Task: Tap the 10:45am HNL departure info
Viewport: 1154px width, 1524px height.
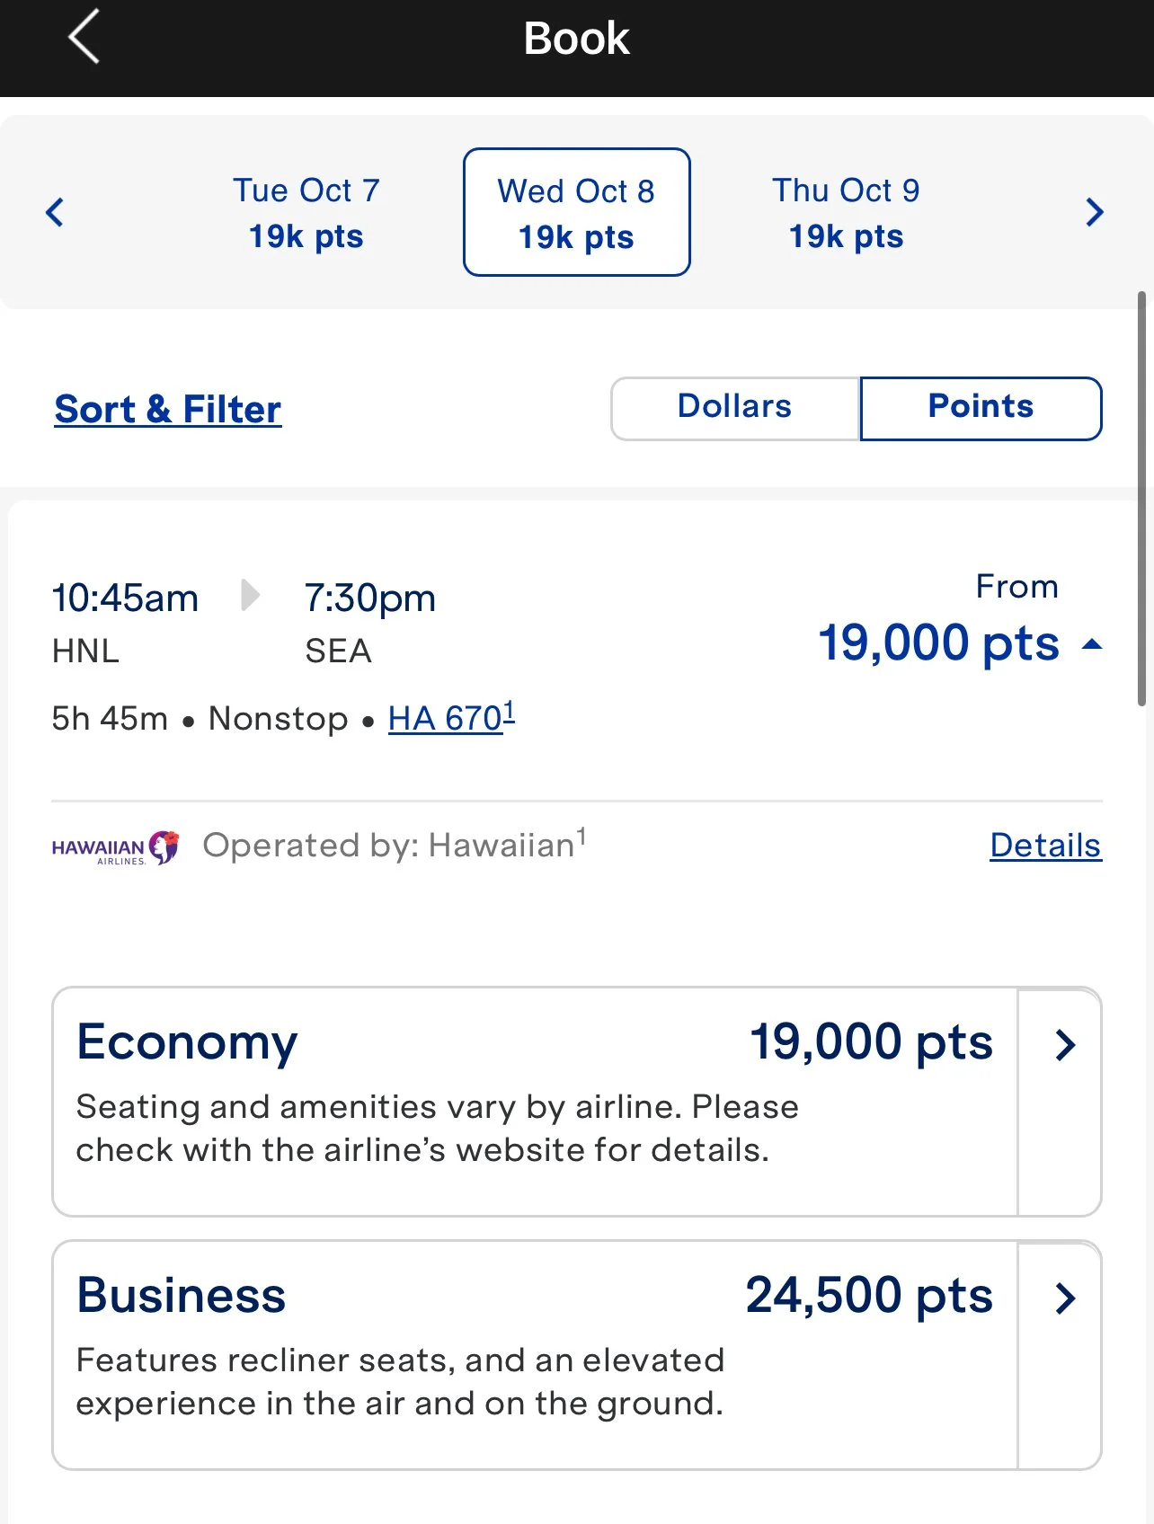Action: tap(125, 622)
